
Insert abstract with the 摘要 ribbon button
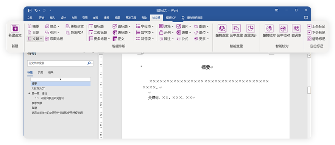(x=33, y=26)
